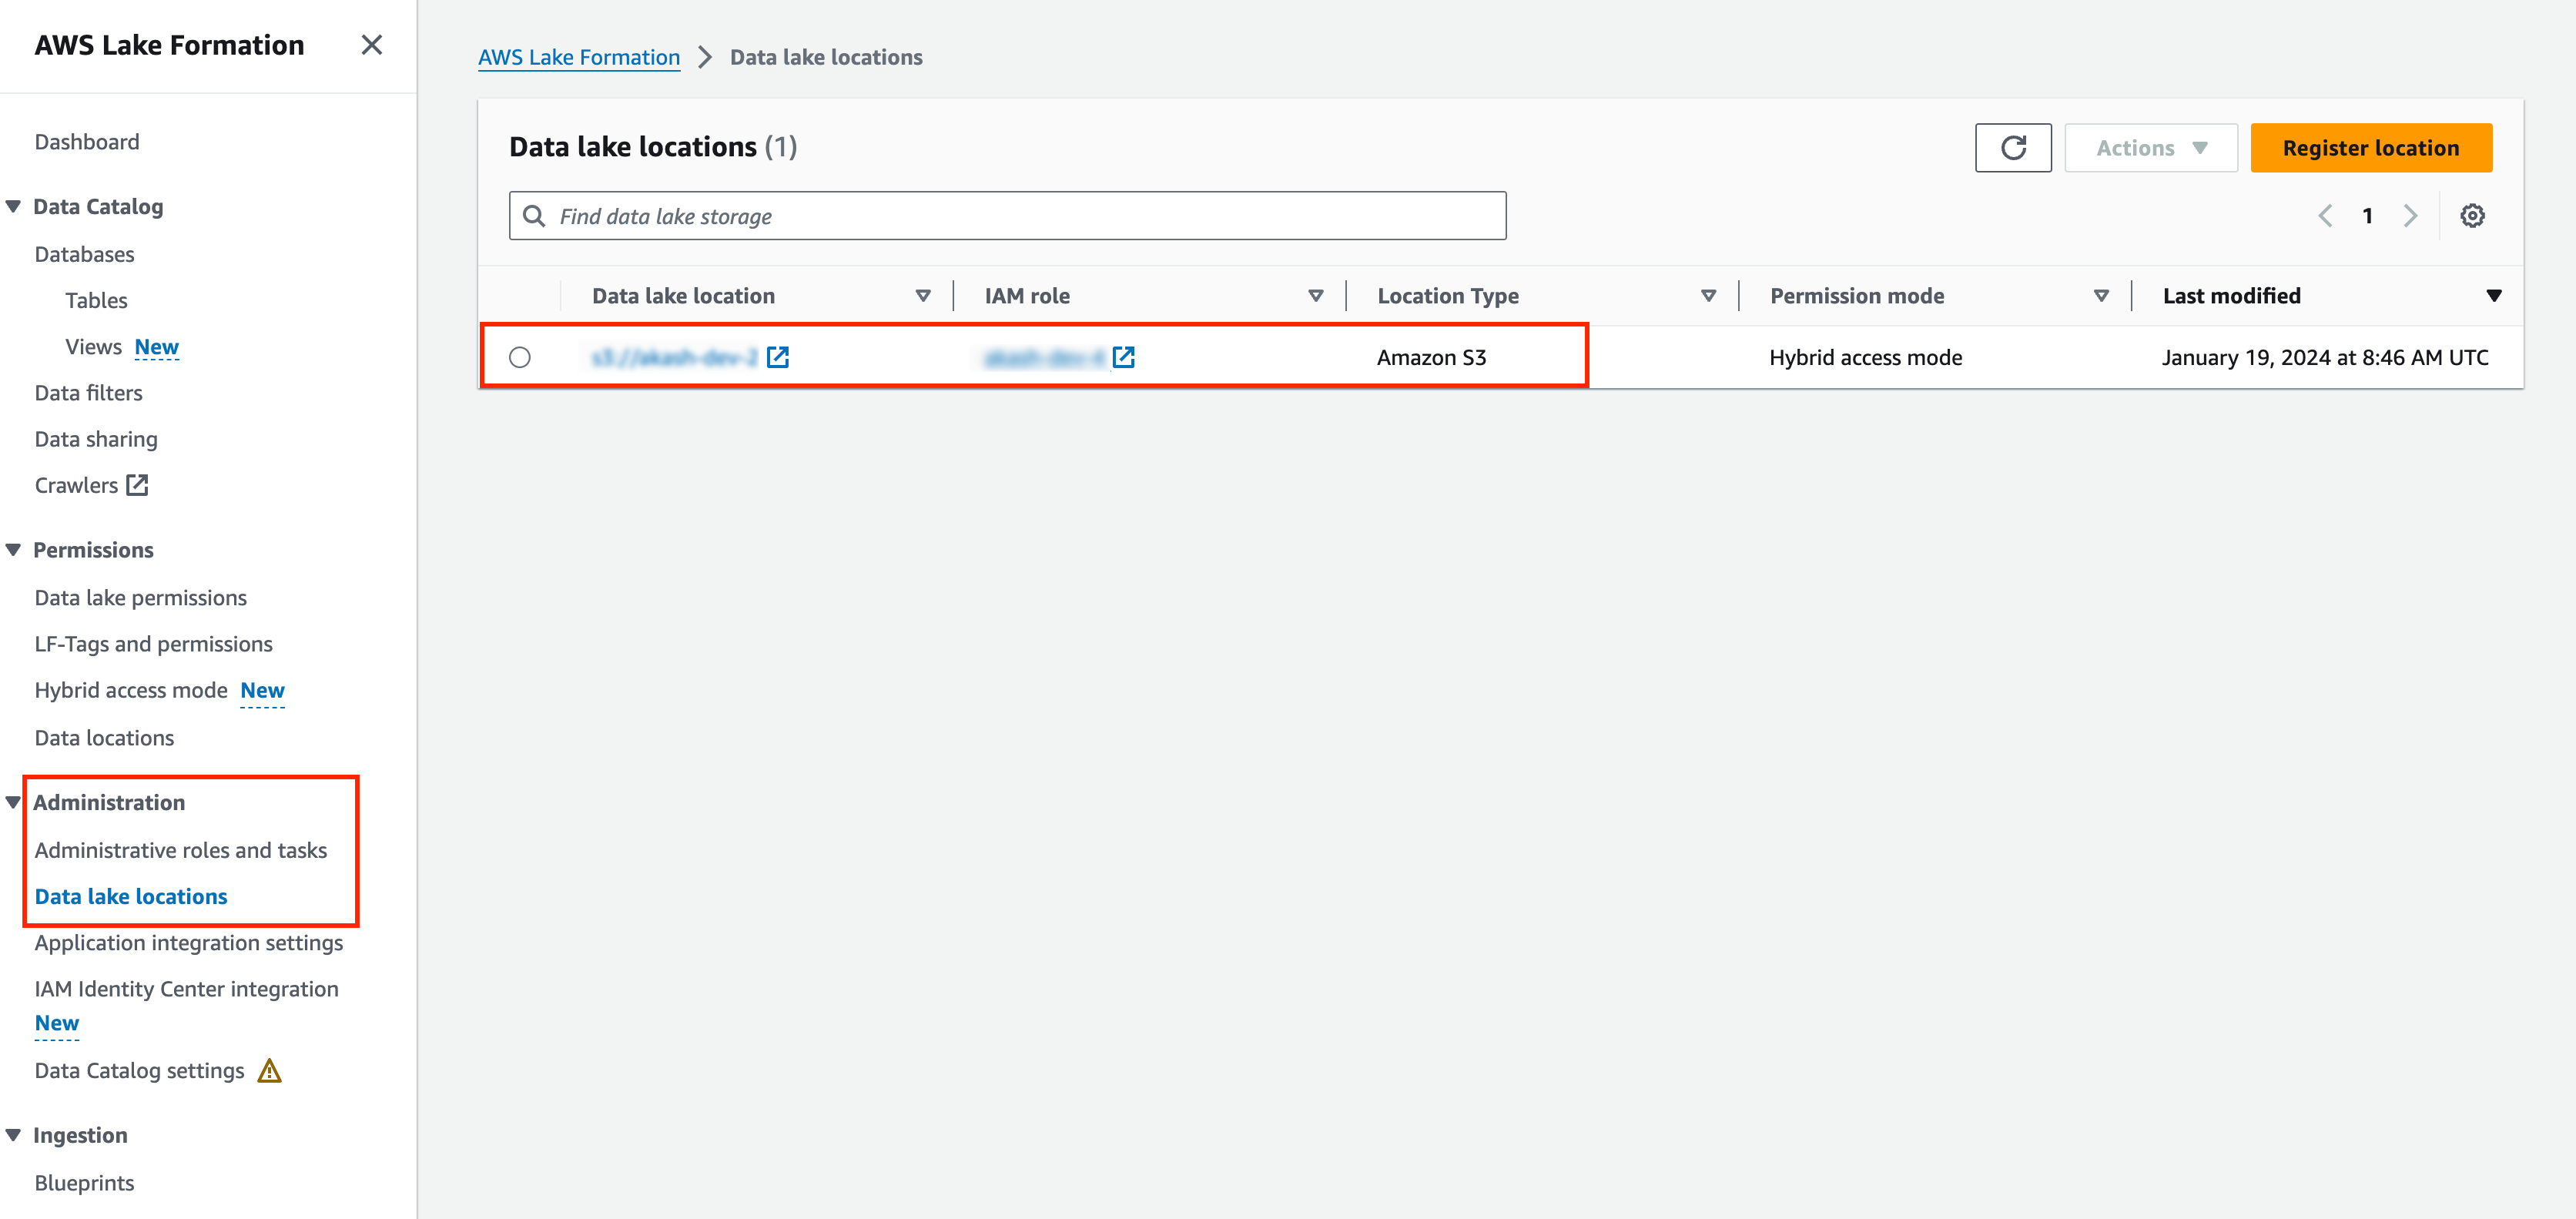Screen dimensions: 2576x1219
Task: Sort by Last modified column arrow
Action: [x=2493, y=296]
